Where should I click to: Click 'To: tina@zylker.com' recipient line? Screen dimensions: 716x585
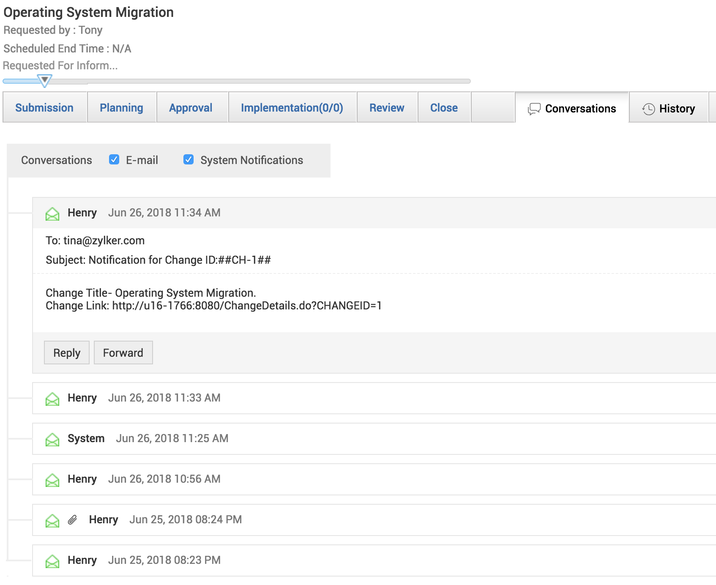tap(95, 241)
